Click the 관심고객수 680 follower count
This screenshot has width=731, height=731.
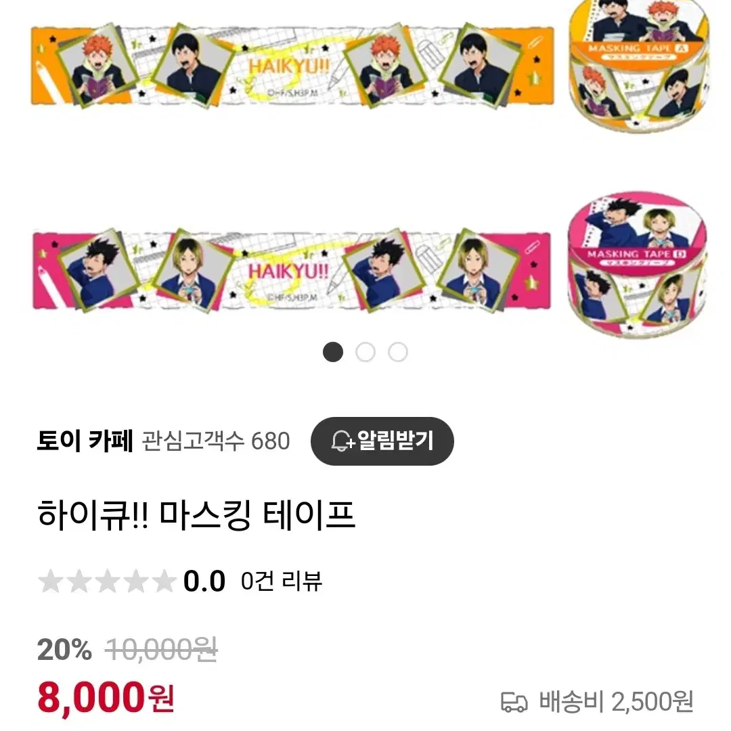click(215, 441)
